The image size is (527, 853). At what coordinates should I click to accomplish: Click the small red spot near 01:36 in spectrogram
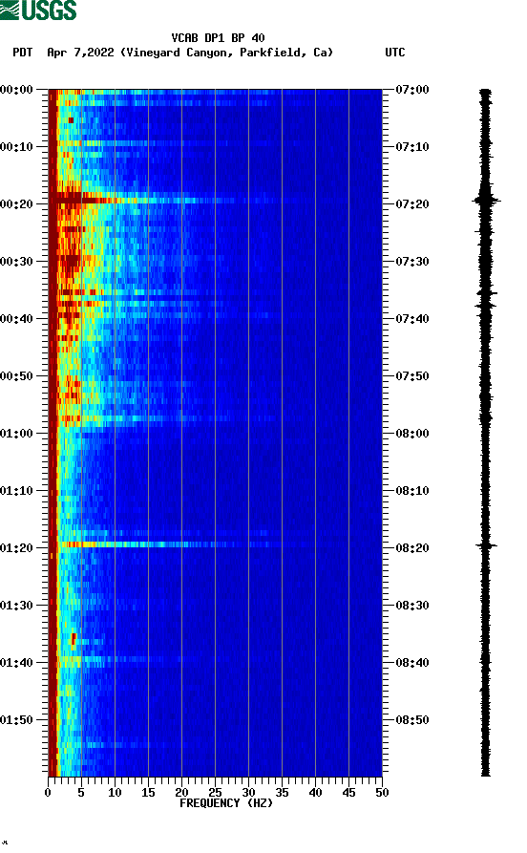pyautogui.click(x=74, y=639)
